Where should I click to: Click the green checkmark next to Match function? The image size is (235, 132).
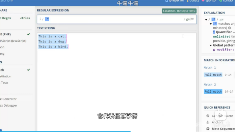click(29, 70)
